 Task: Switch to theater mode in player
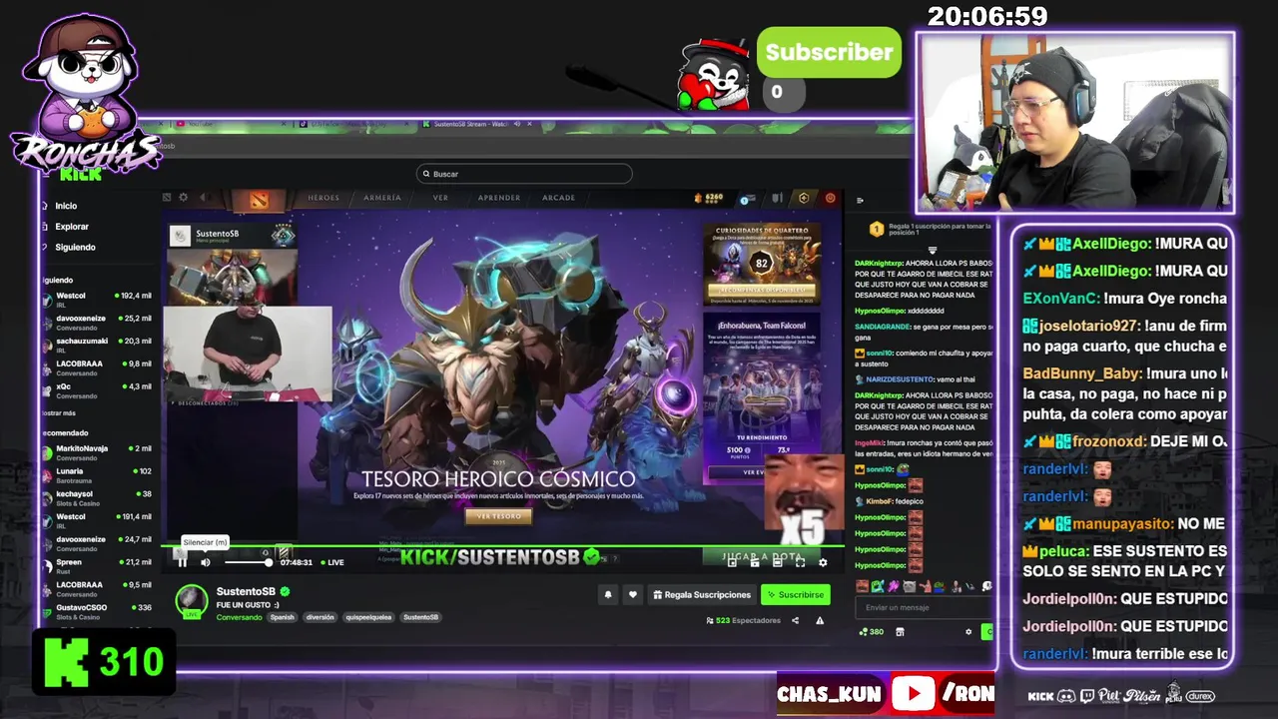[x=778, y=562]
